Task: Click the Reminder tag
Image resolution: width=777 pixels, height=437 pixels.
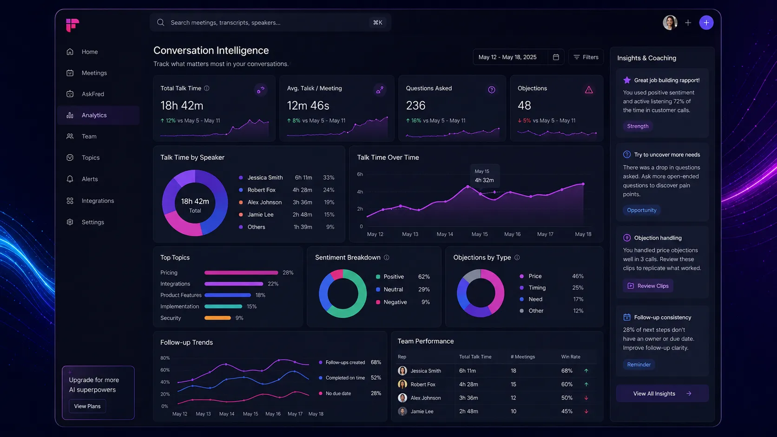Action: pos(639,365)
